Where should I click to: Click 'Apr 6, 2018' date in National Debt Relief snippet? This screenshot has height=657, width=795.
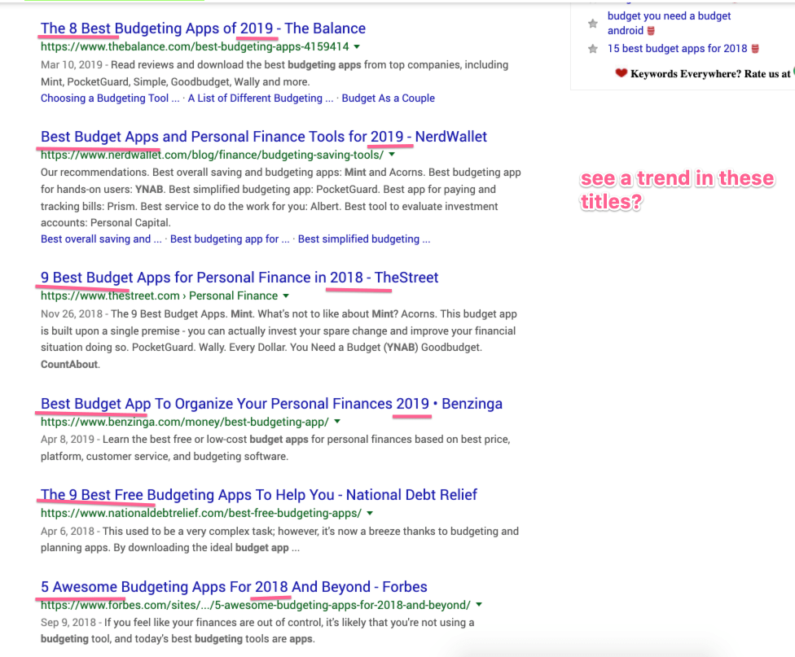(68, 532)
